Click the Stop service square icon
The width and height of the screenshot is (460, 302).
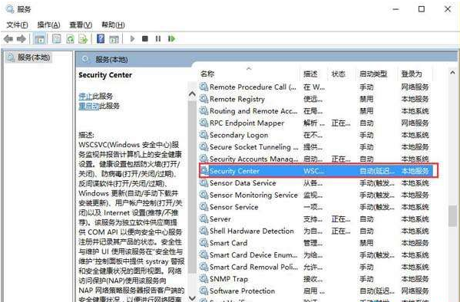[145, 38]
